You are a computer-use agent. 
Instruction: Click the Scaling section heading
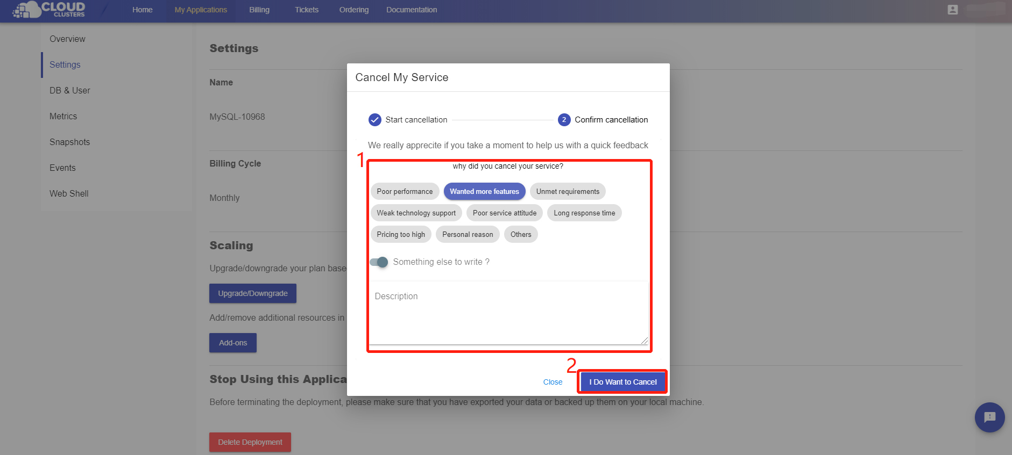pos(231,245)
